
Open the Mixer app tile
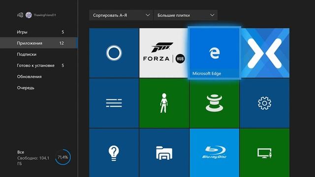(265, 53)
